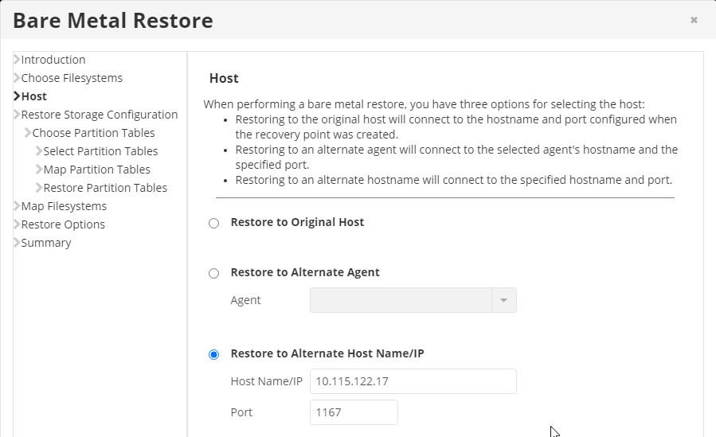Select Restore to Original Host radio button

click(213, 223)
